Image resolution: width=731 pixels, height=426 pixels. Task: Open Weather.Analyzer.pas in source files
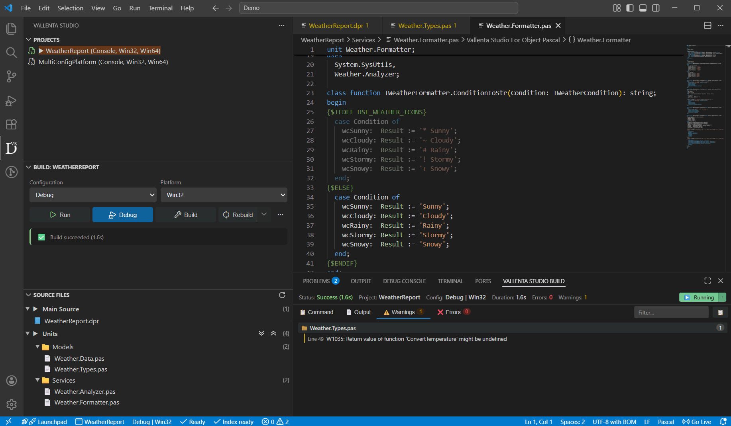(85, 391)
